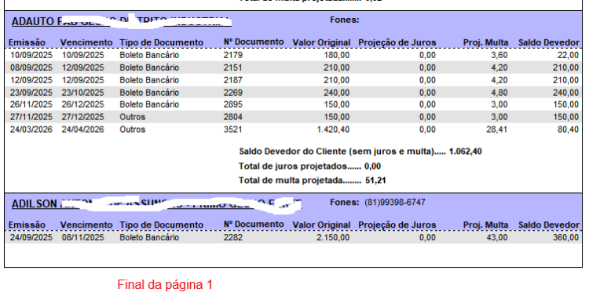Click the projected fine 4,80
589x296 pixels.
(500, 93)
